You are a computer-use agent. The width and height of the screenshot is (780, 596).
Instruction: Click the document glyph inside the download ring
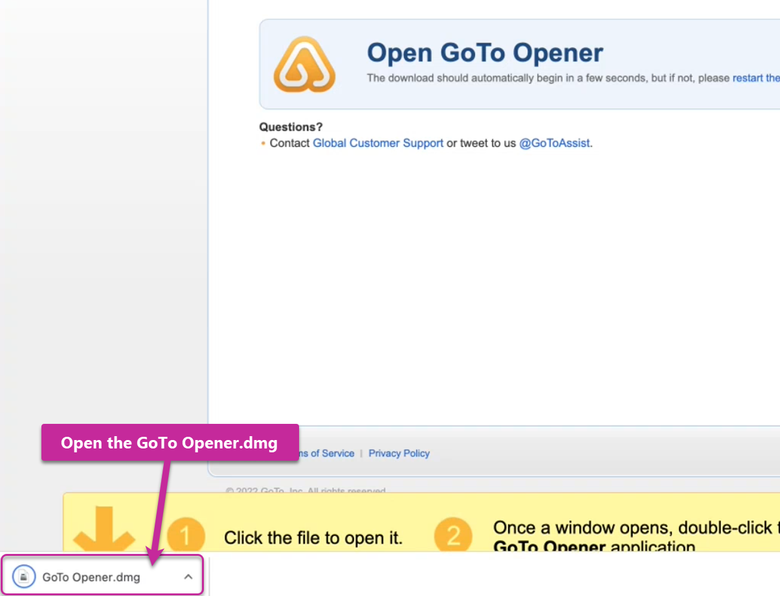[x=23, y=576]
